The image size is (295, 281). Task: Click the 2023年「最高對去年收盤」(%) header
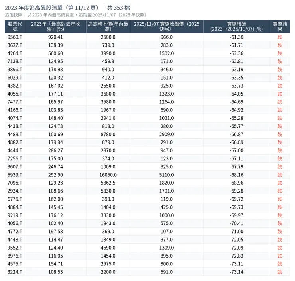[x=55, y=27]
